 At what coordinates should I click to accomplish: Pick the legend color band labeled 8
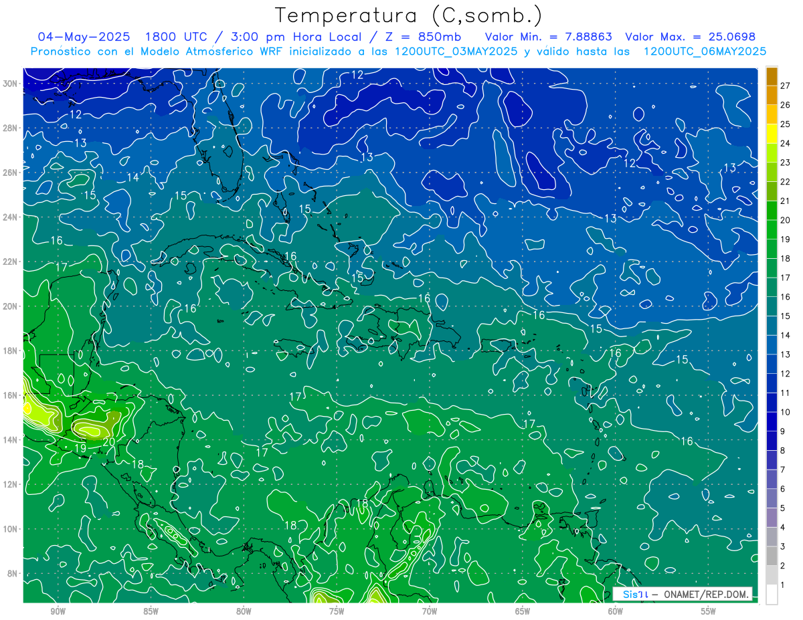(772, 441)
